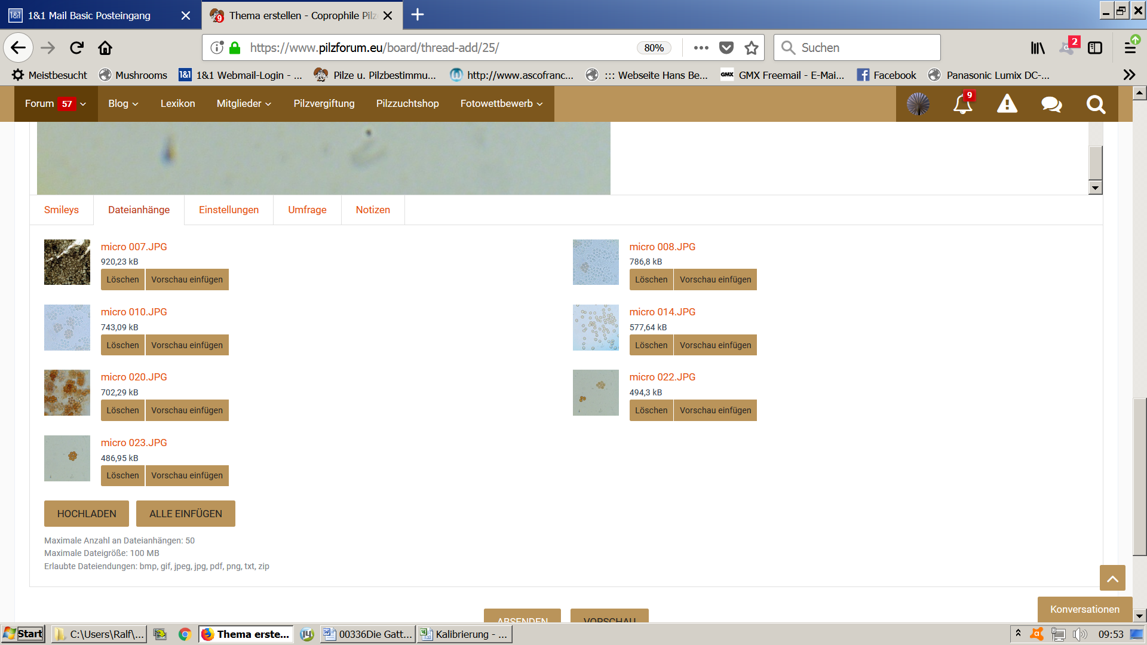Click the user avatar in forum header
This screenshot has width=1147, height=645.
point(918,104)
